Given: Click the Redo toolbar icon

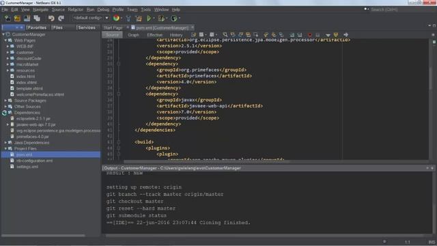Looking at the screenshot, I should tap(61, 18).
